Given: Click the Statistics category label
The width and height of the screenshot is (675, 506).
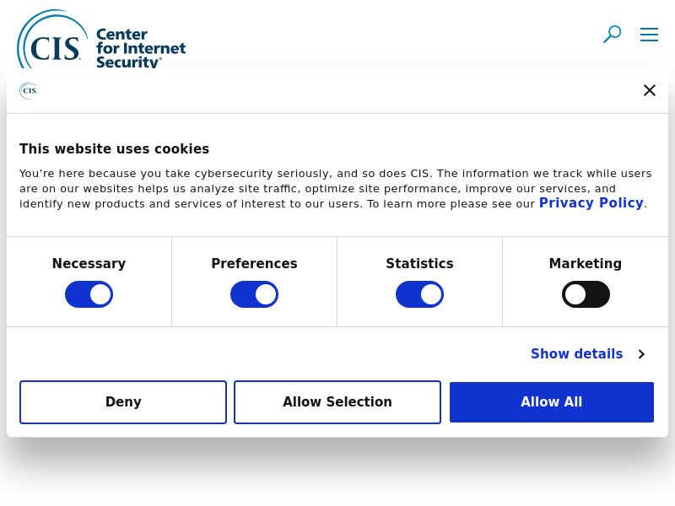Looking at the screenshot, I should [419, 264].
